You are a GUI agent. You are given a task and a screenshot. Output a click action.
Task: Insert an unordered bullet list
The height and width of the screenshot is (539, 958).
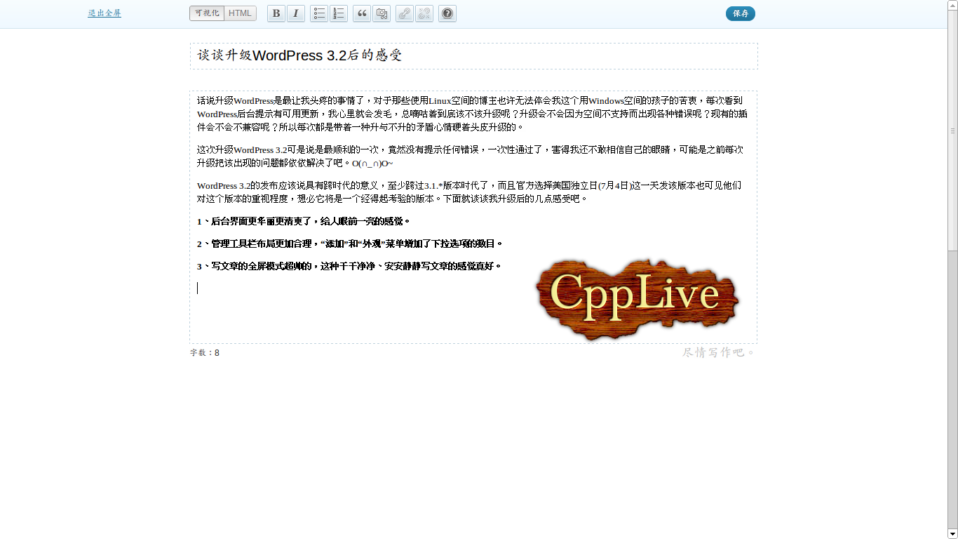319,13
